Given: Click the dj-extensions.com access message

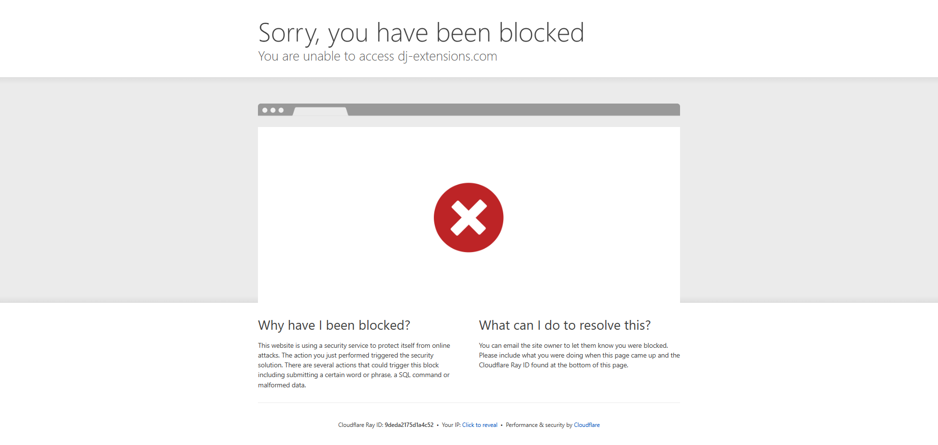Looking at the screenshot, I should pos(378,57).
